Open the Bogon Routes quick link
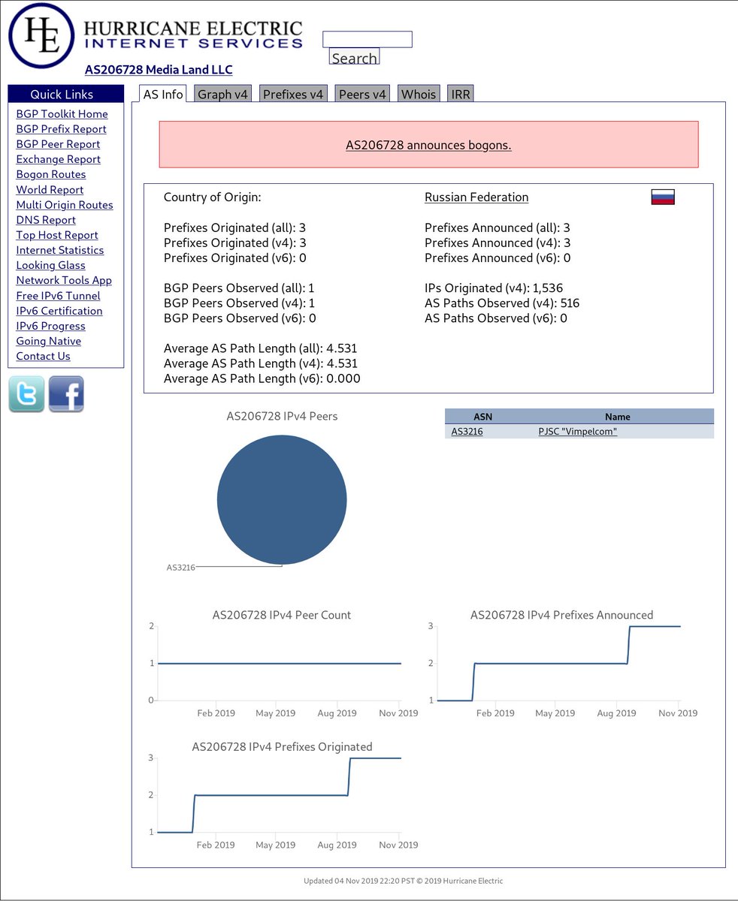The image size is (738, 901). [x=51, y=174]
